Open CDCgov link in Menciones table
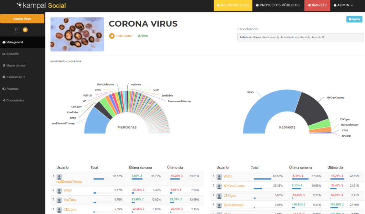The height and width of the screenshot is (214, 365). point(70,209)
